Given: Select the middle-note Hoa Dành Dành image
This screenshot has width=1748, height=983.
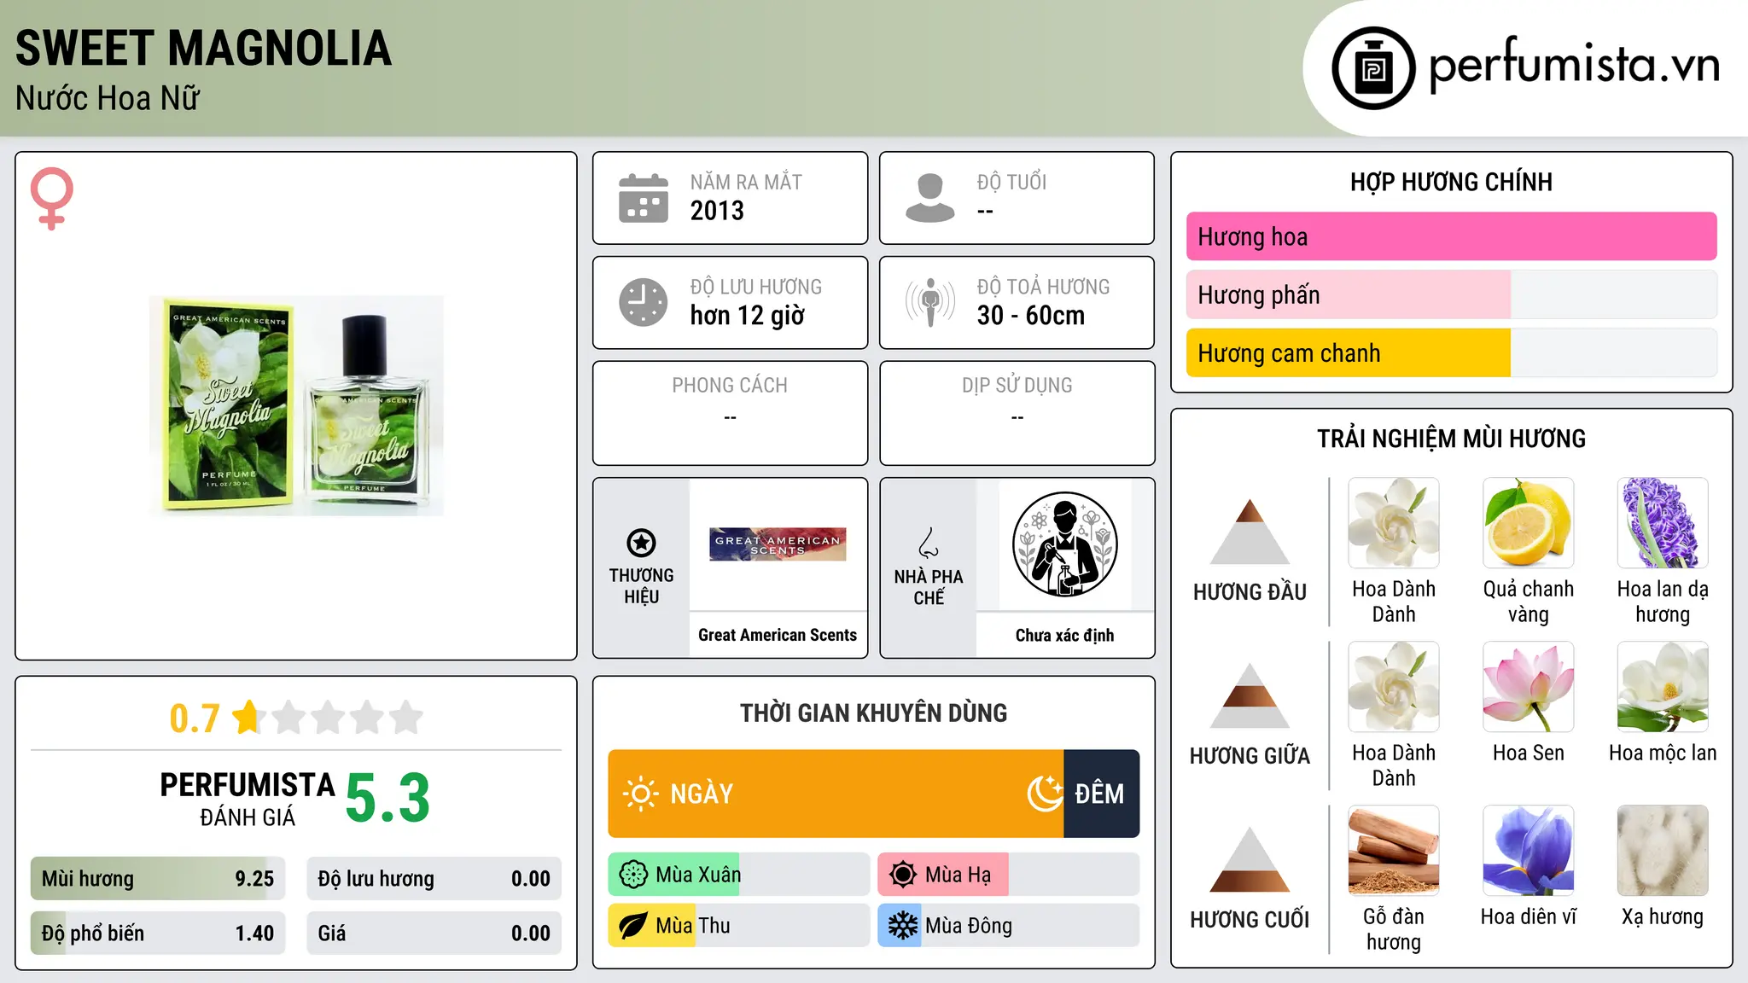Looking at the screenshot, I should pyautogui.click(x=1394, y=687).
